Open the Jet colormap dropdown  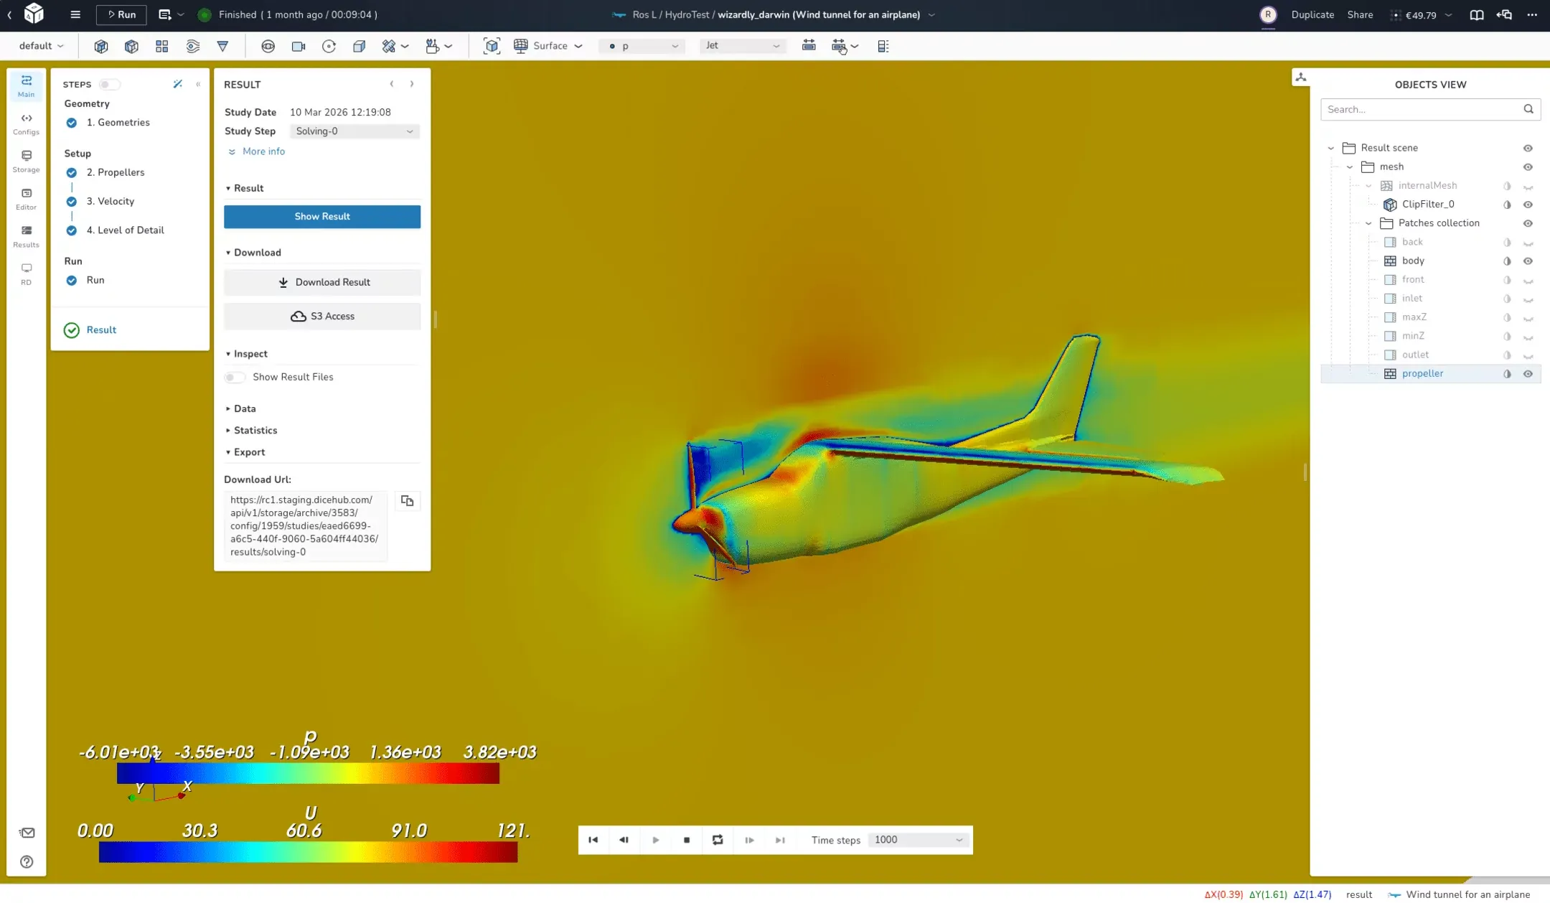point(742,45)
